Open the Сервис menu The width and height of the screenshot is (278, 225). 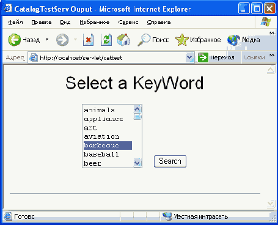[x=128, y=22]
